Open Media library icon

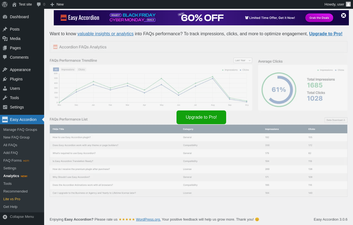pyautogui.click(x=5, y=39)
